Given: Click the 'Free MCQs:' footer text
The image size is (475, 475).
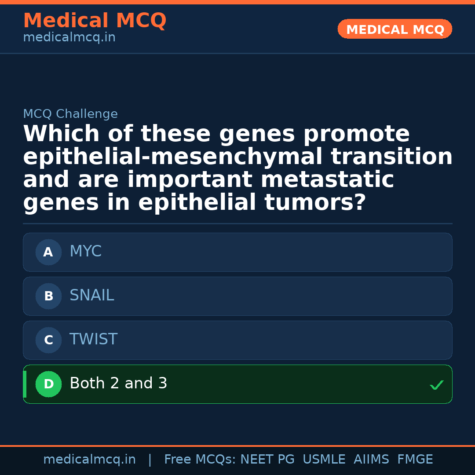Looking at the screenshot, I should tap(200, 460).
